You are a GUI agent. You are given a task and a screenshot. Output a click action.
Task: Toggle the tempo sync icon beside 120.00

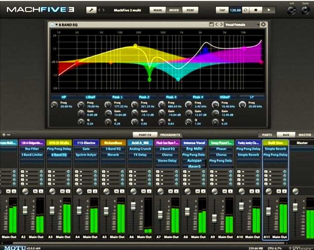(245, 10)
